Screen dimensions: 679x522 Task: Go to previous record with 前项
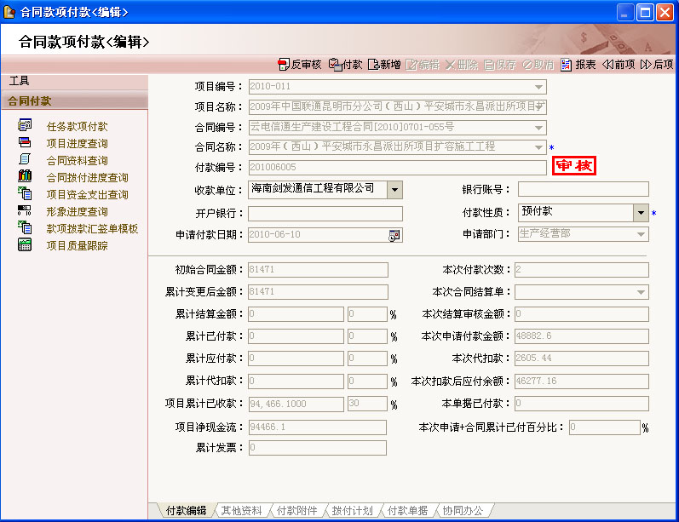(x=618, y=65)
